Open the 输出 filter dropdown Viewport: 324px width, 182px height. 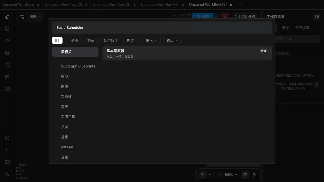pyautogui.click(x=172, y=40)
